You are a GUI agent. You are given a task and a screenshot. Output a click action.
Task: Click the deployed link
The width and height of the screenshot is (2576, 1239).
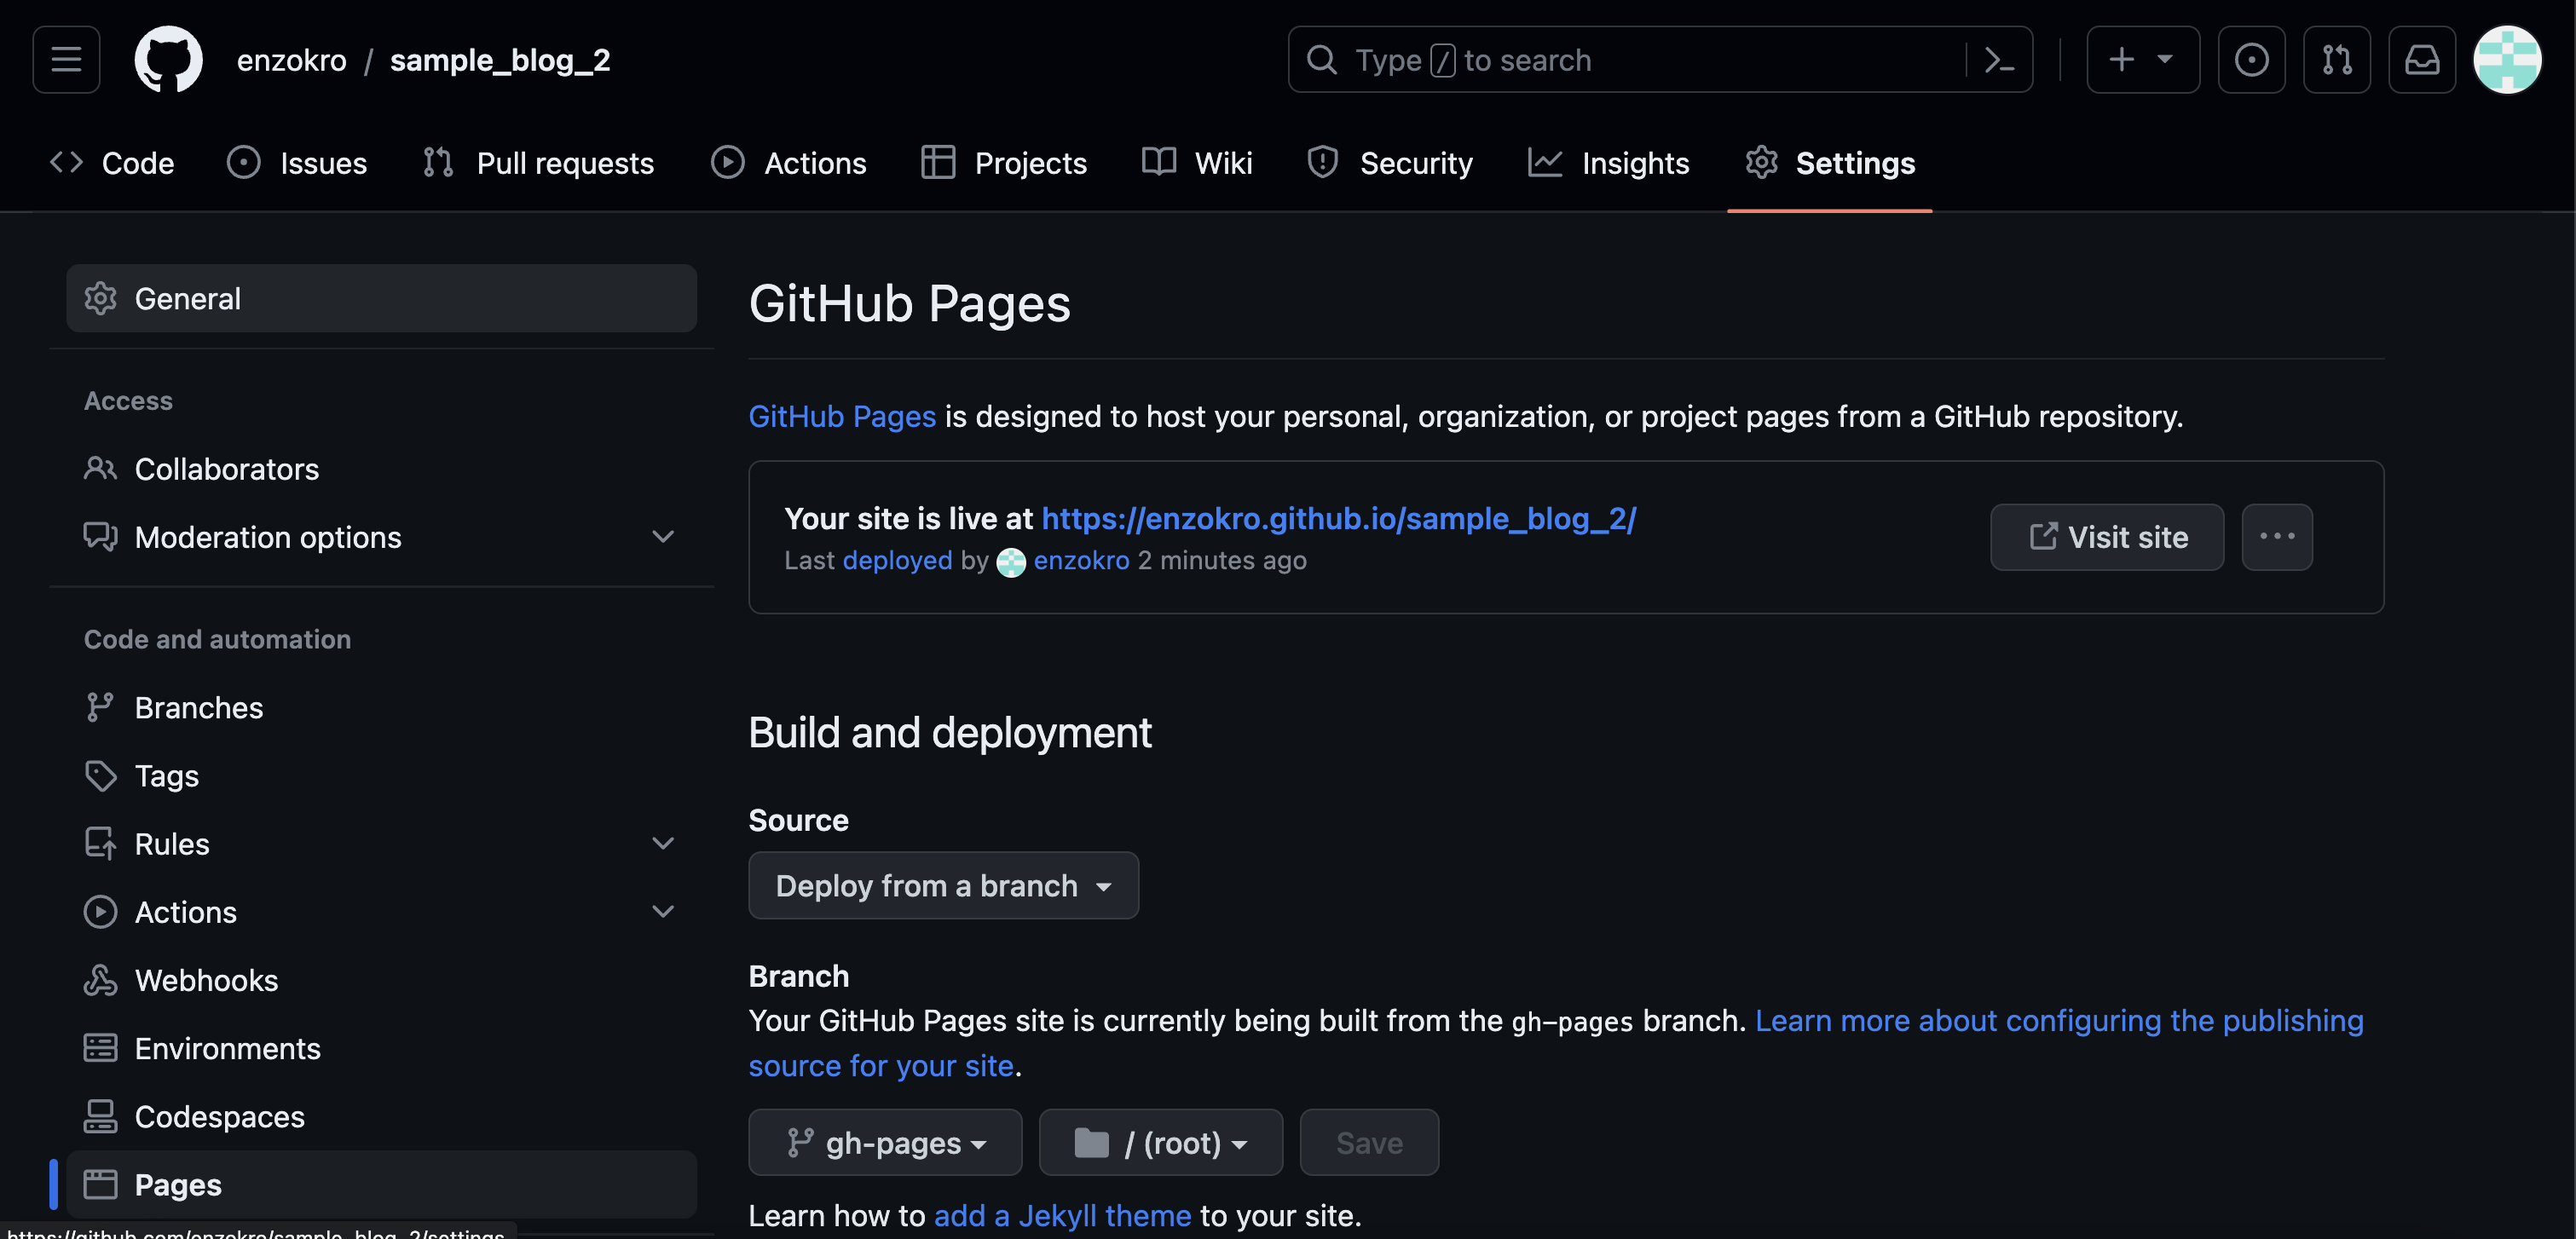pos(897,560)
